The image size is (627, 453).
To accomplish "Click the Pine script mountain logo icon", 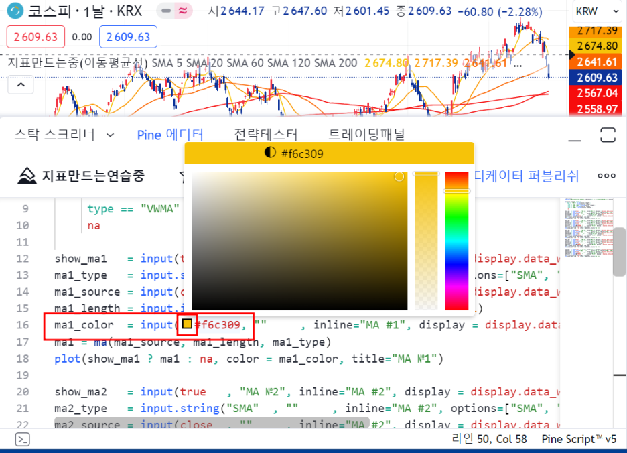I will point(27,176).
